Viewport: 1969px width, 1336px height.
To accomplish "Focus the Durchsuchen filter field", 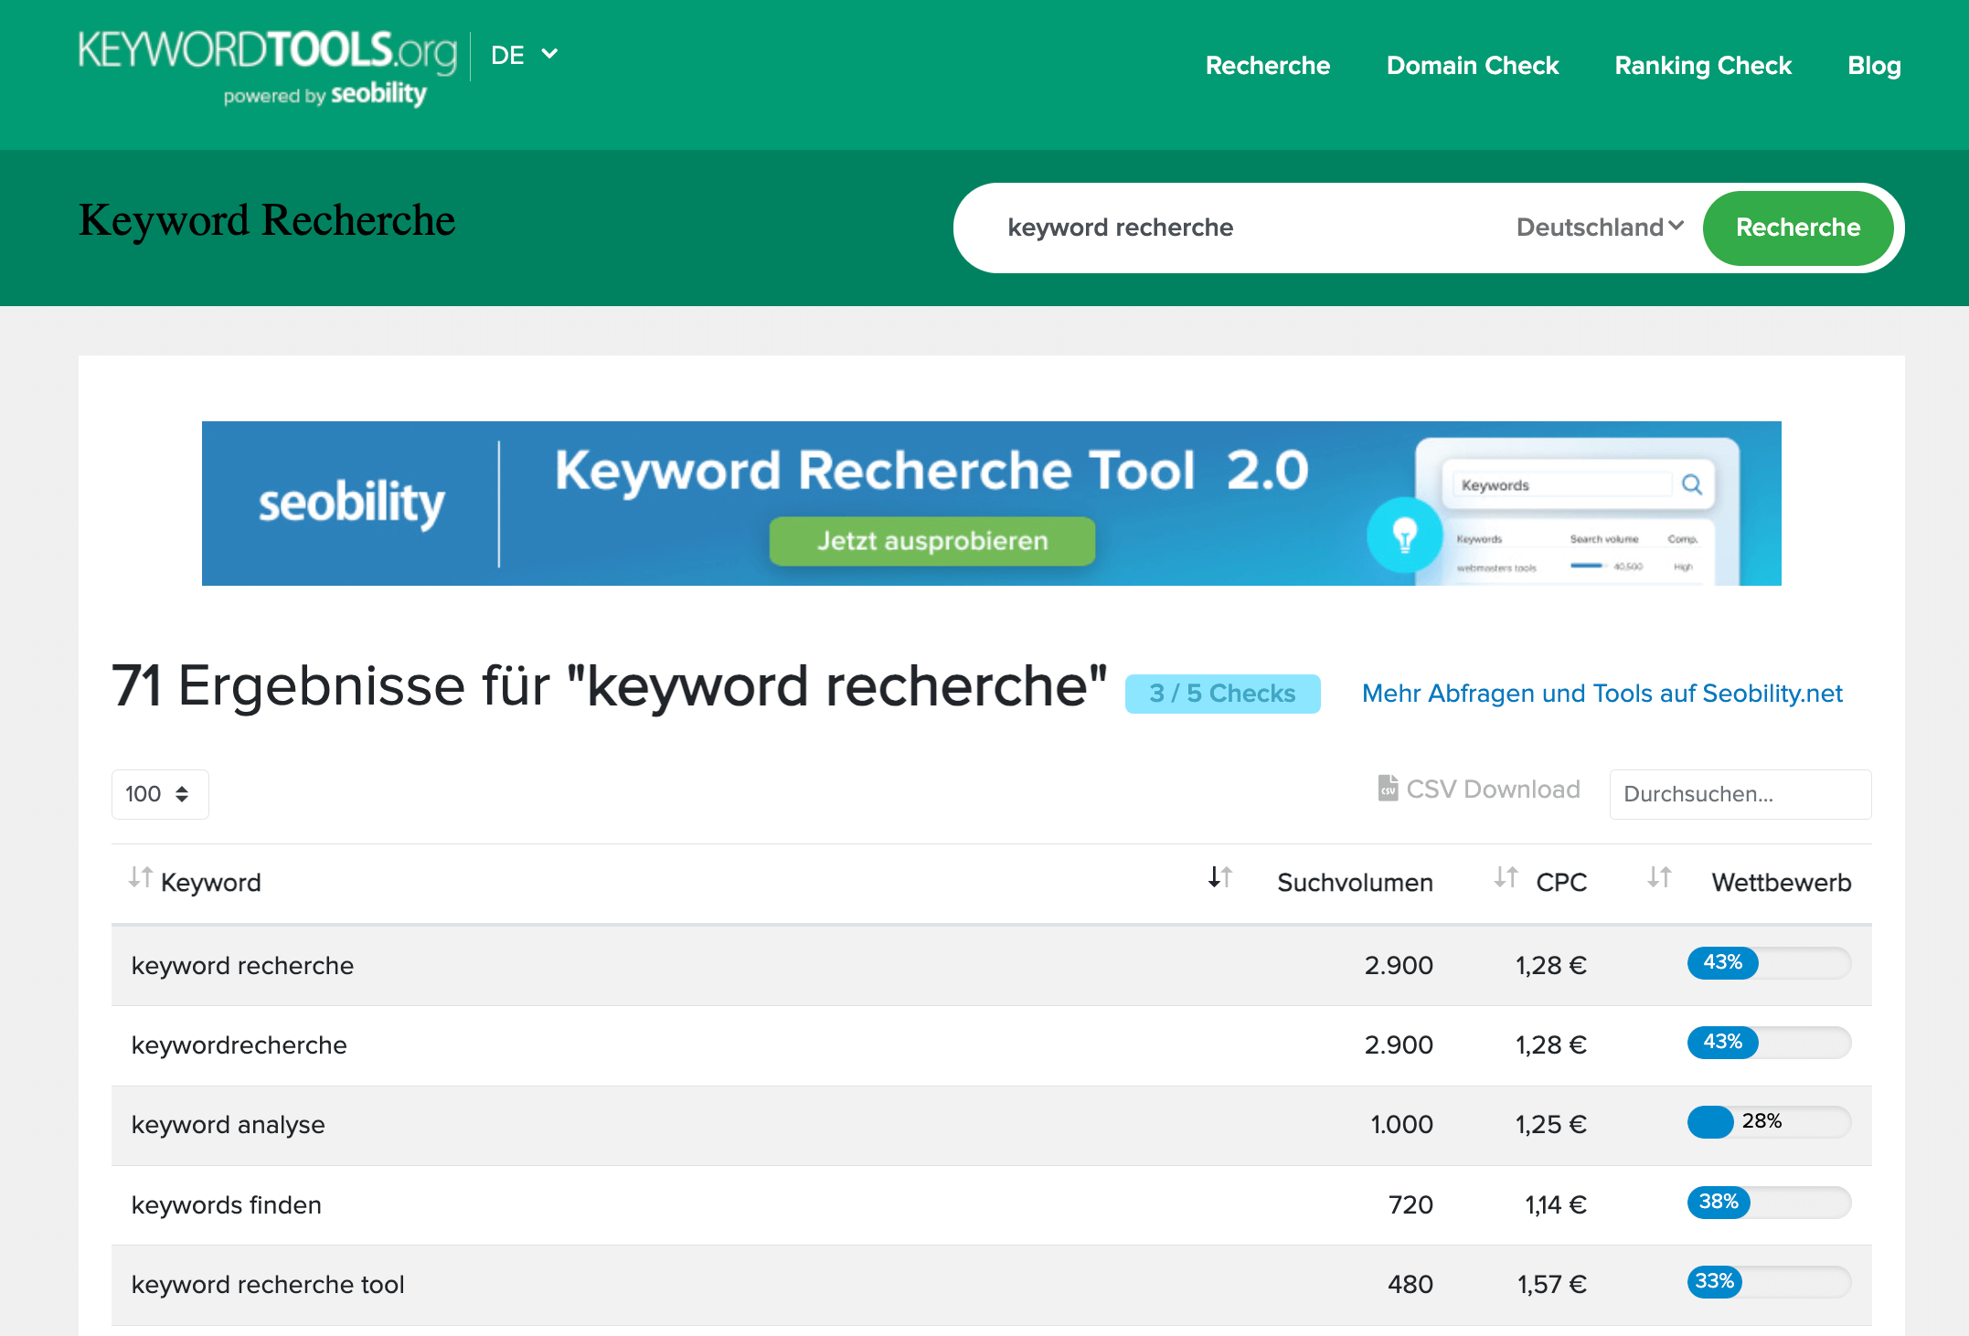I will tap(1739, 794).
